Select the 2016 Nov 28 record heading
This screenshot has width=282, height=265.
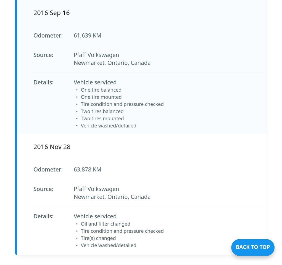[52, 147]
